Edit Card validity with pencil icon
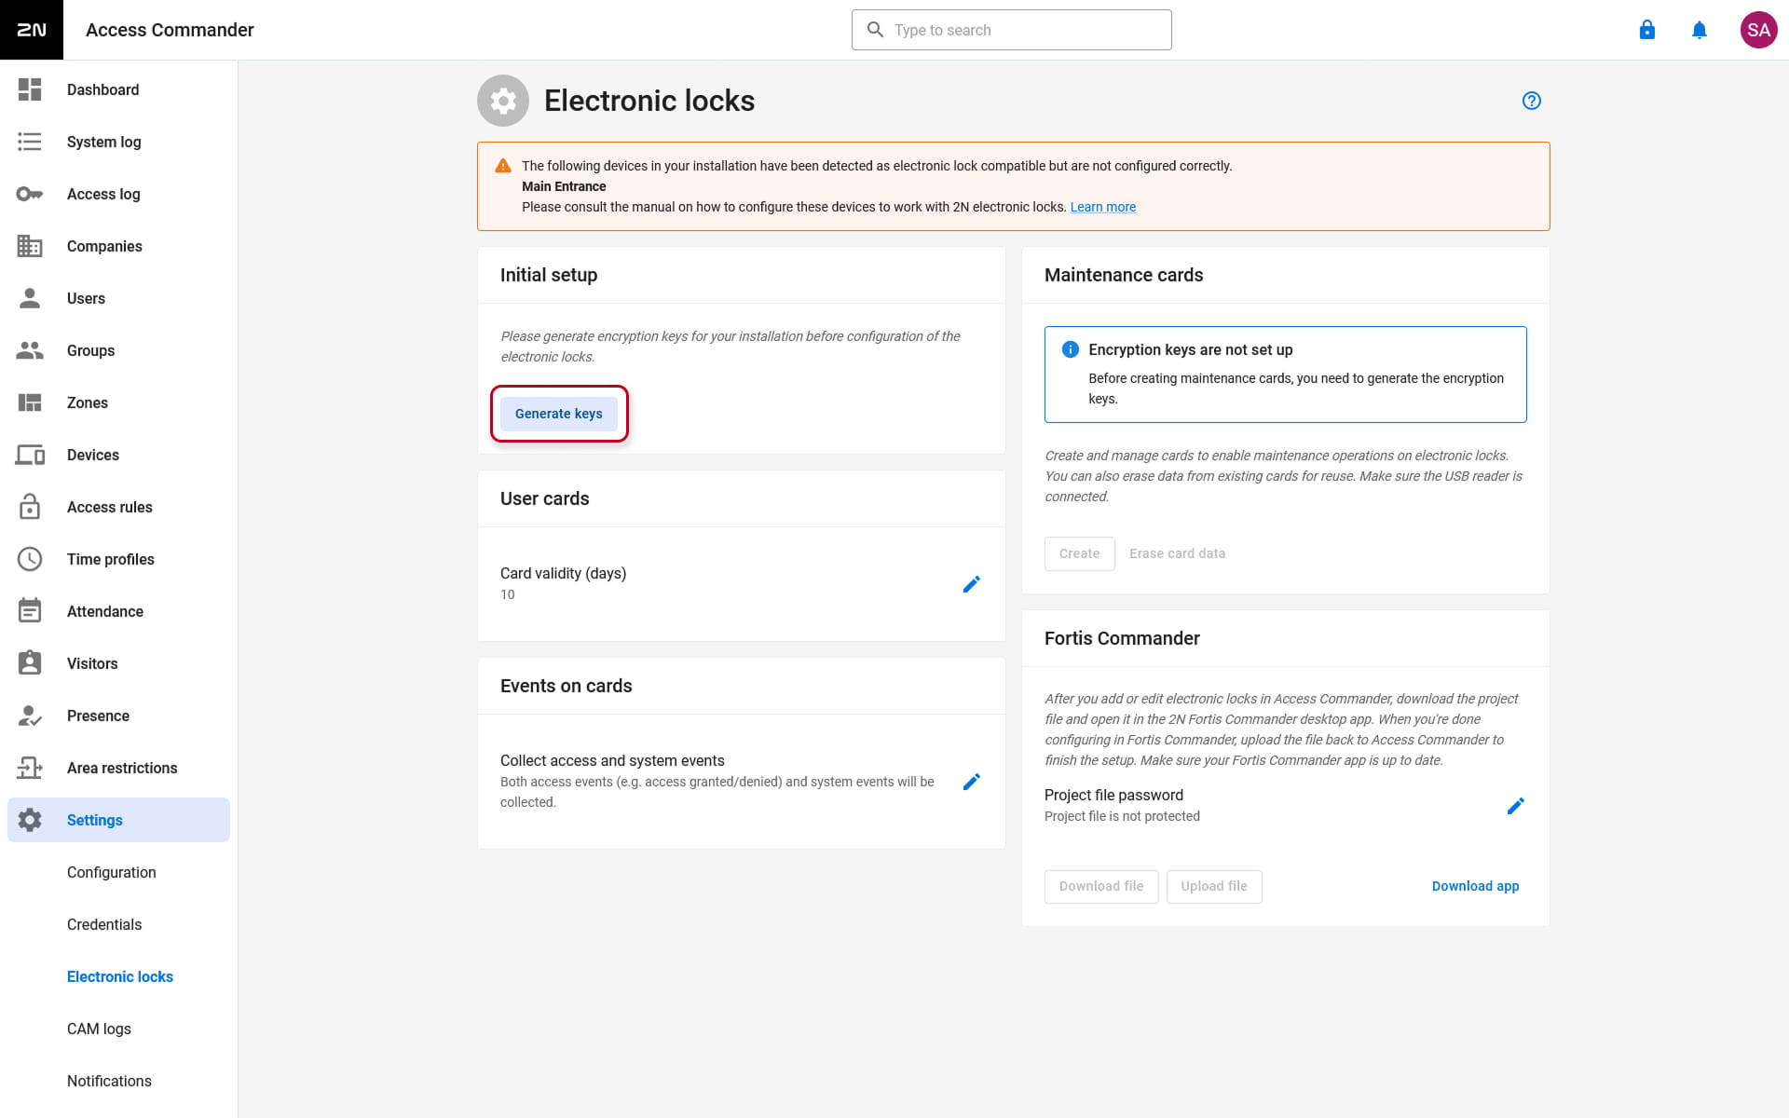Image resolution: width=1789 pixels, height=1118 pixels. pyautogui.click(x=972, y=584)
